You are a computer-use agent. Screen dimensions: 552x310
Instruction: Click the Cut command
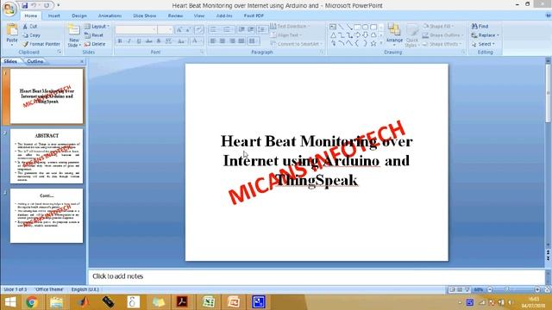[30, 27]
